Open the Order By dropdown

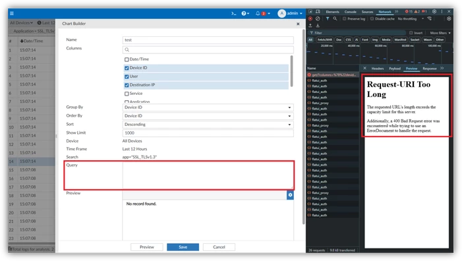point(208,116)
